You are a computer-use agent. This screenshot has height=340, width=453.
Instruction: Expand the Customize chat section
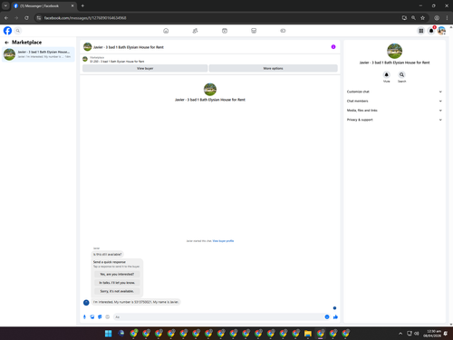(x=394, y=92)
